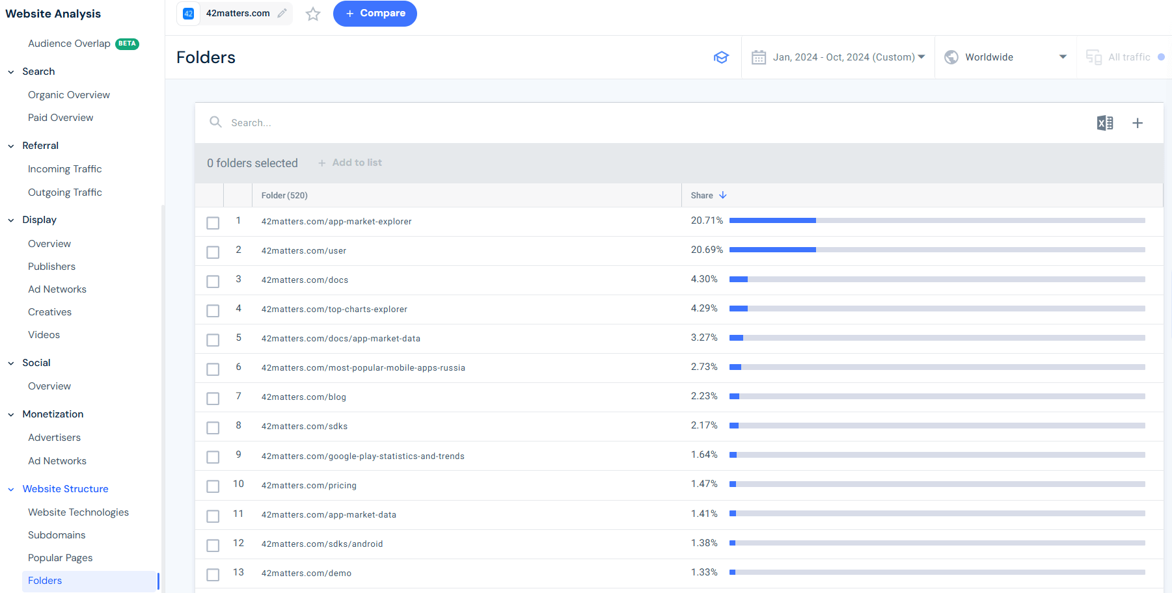Open Incoming Traffic page
The height and width of the screenshot is (593, 1172).
65,169
